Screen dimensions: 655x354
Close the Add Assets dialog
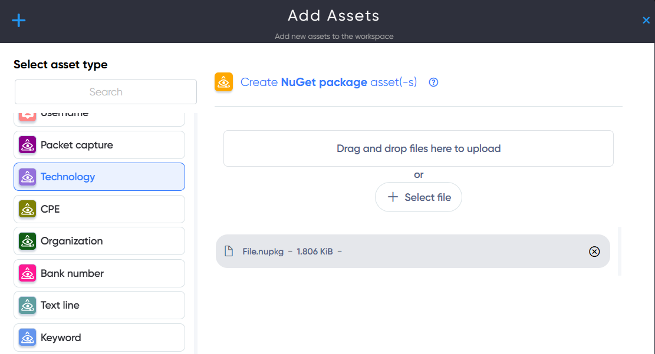(x=646, y=20)
